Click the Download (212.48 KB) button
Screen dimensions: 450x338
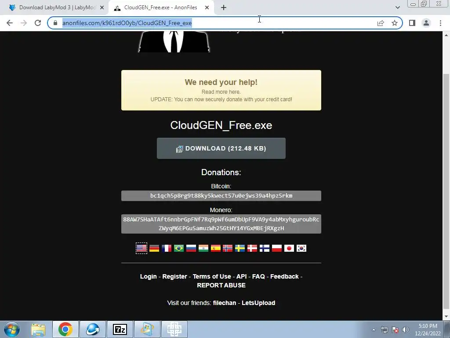221,148
